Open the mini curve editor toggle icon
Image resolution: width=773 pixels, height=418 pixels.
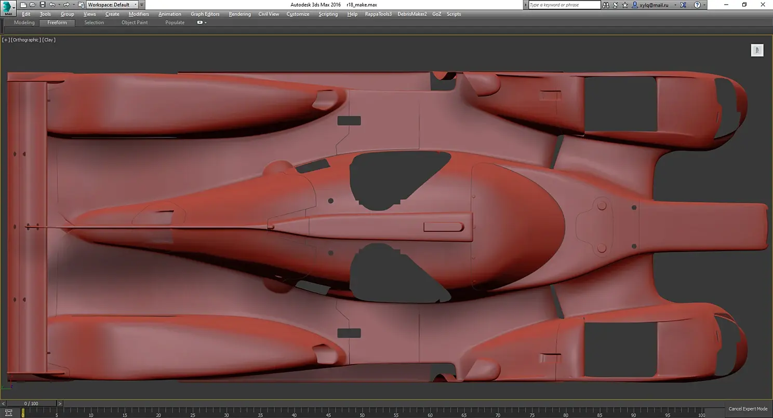[x=9, y=413]
